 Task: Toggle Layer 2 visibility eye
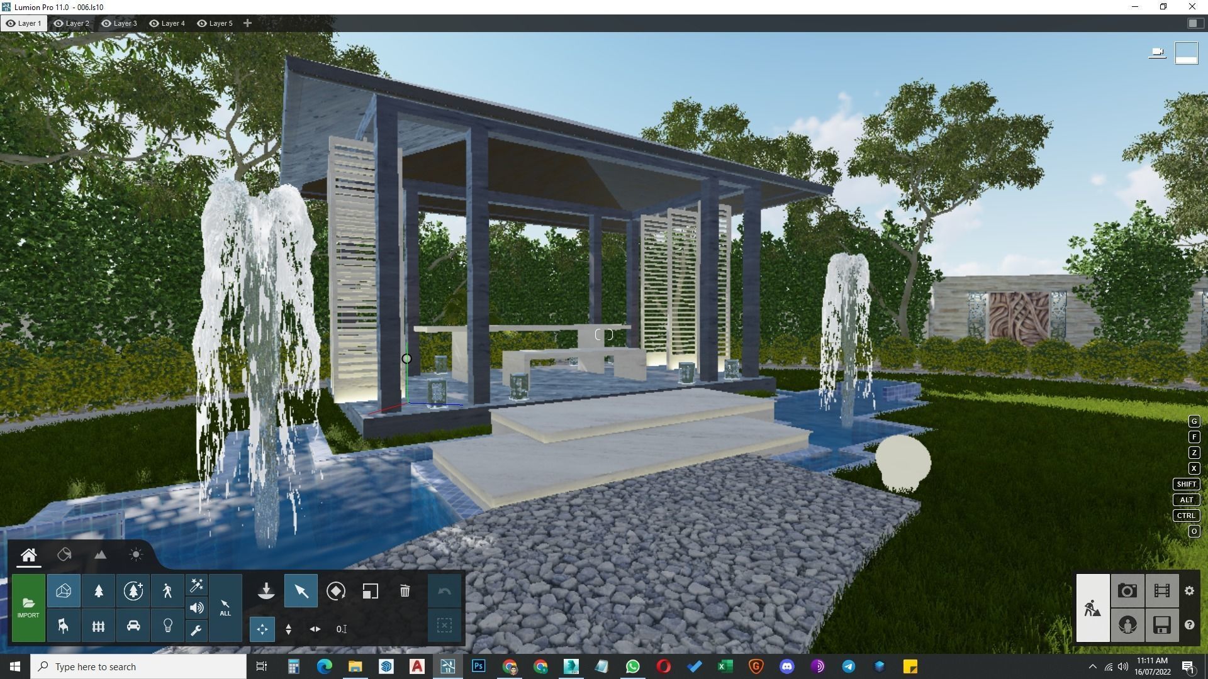pyautogui.click(x=59, y=23)
